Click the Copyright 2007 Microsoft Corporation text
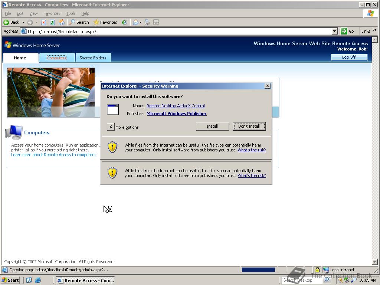 tap(59, 262)
